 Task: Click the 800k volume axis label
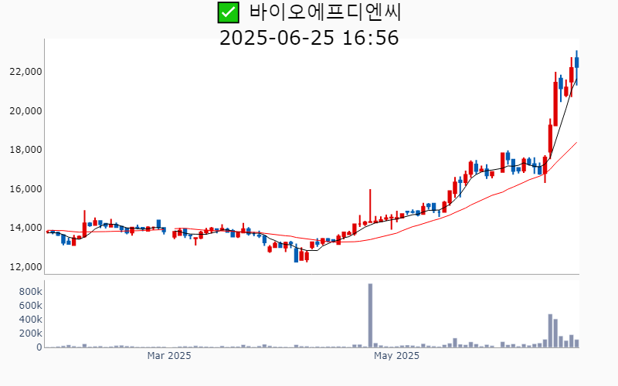(31, 292)
